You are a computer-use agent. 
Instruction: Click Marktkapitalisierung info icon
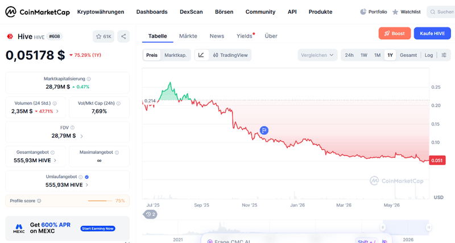pyautogui.click(x=89, y=79)
